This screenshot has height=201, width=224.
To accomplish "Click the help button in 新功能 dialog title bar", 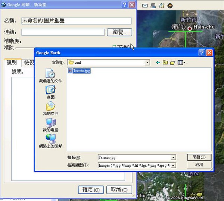I will pos(124,5).
